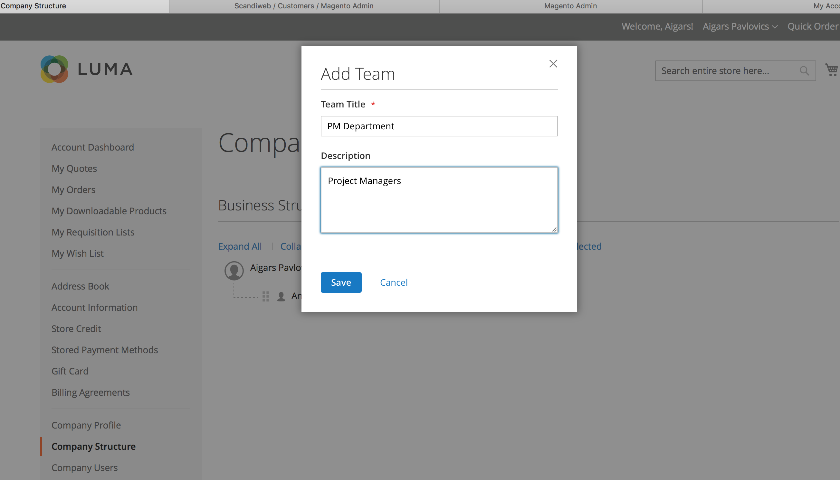Expand the Aigars Pavlovics account dropdown

coord(740,26)
